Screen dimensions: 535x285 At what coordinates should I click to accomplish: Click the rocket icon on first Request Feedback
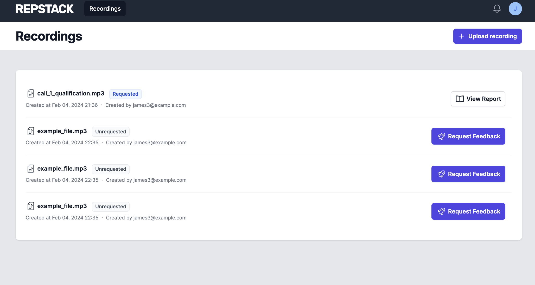(441, 136)
